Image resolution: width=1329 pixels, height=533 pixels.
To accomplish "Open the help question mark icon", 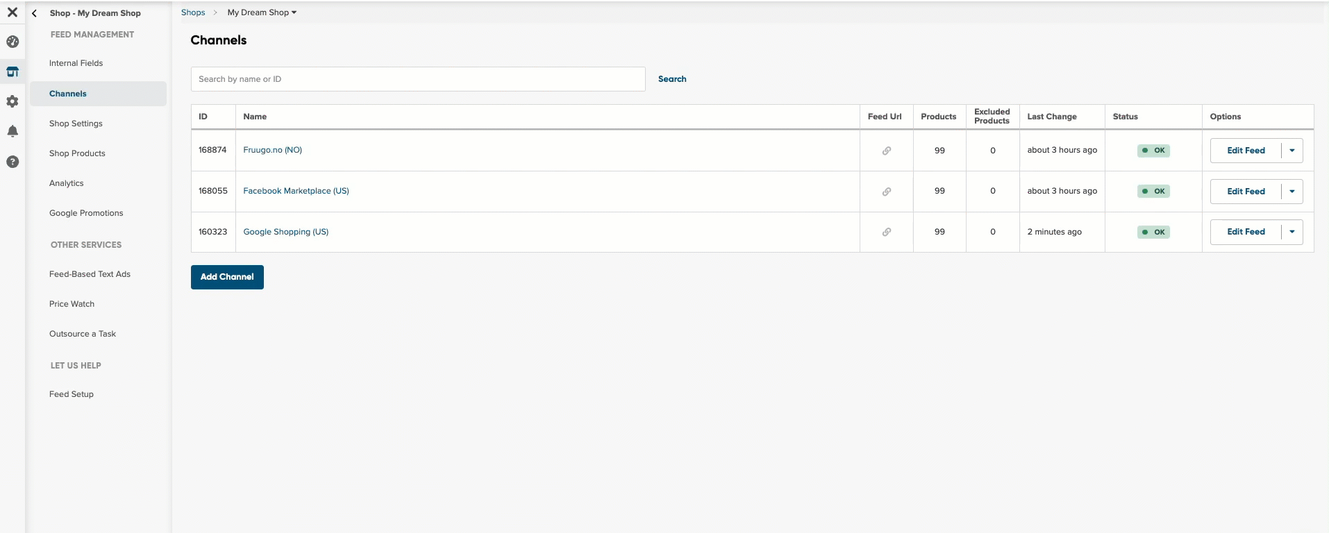I will point(12,162).
